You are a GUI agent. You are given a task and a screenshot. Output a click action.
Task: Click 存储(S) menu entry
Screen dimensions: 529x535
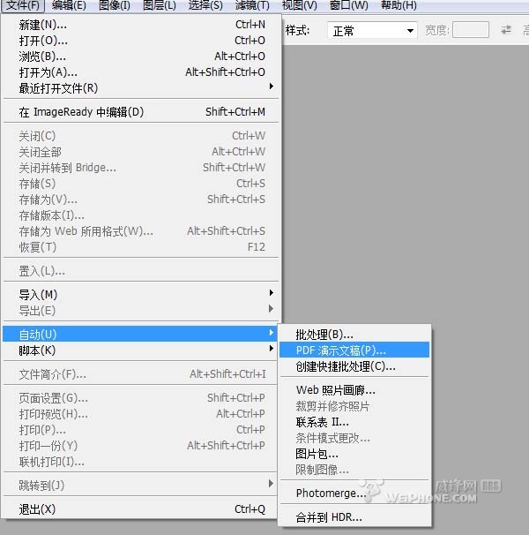(x=142, y=184)
